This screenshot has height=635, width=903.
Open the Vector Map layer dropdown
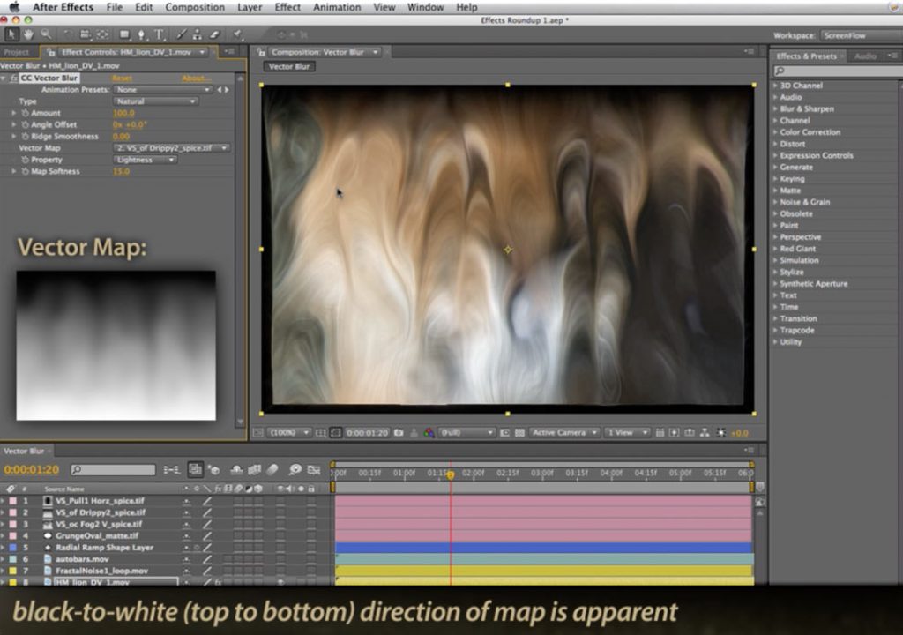(172, 148)
